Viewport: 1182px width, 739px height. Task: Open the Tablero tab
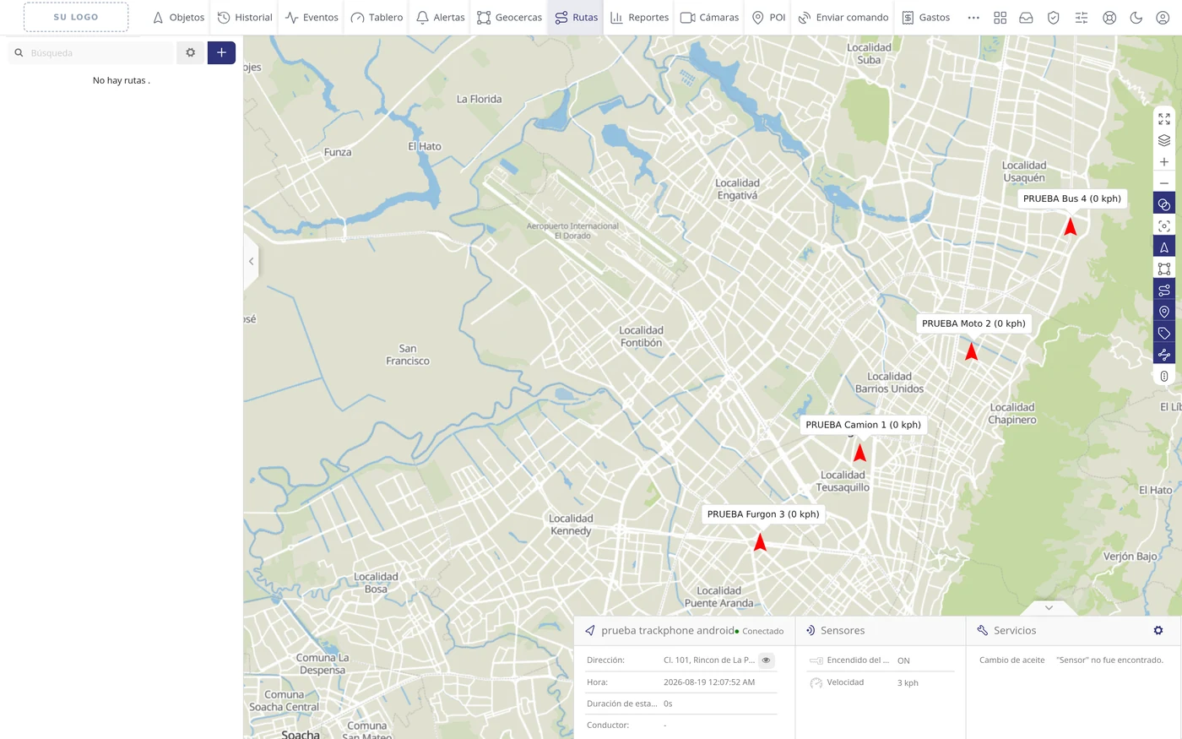tap(377, 18)
